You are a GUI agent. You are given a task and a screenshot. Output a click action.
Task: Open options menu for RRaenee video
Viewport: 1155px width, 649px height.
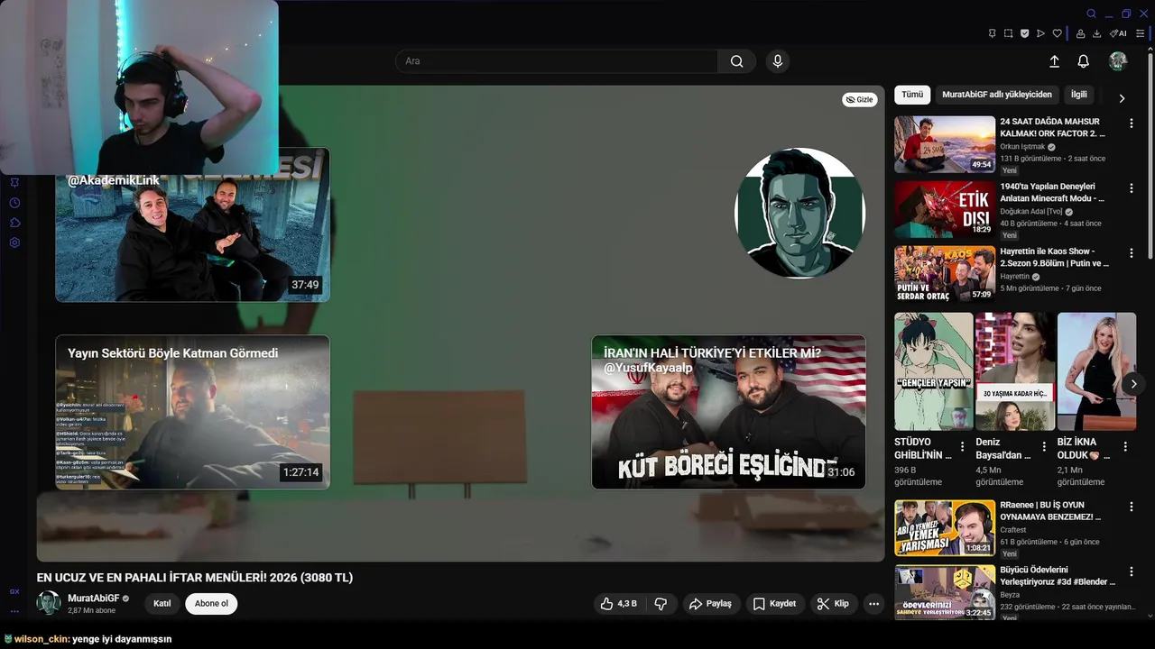[x=1131, y=507]
